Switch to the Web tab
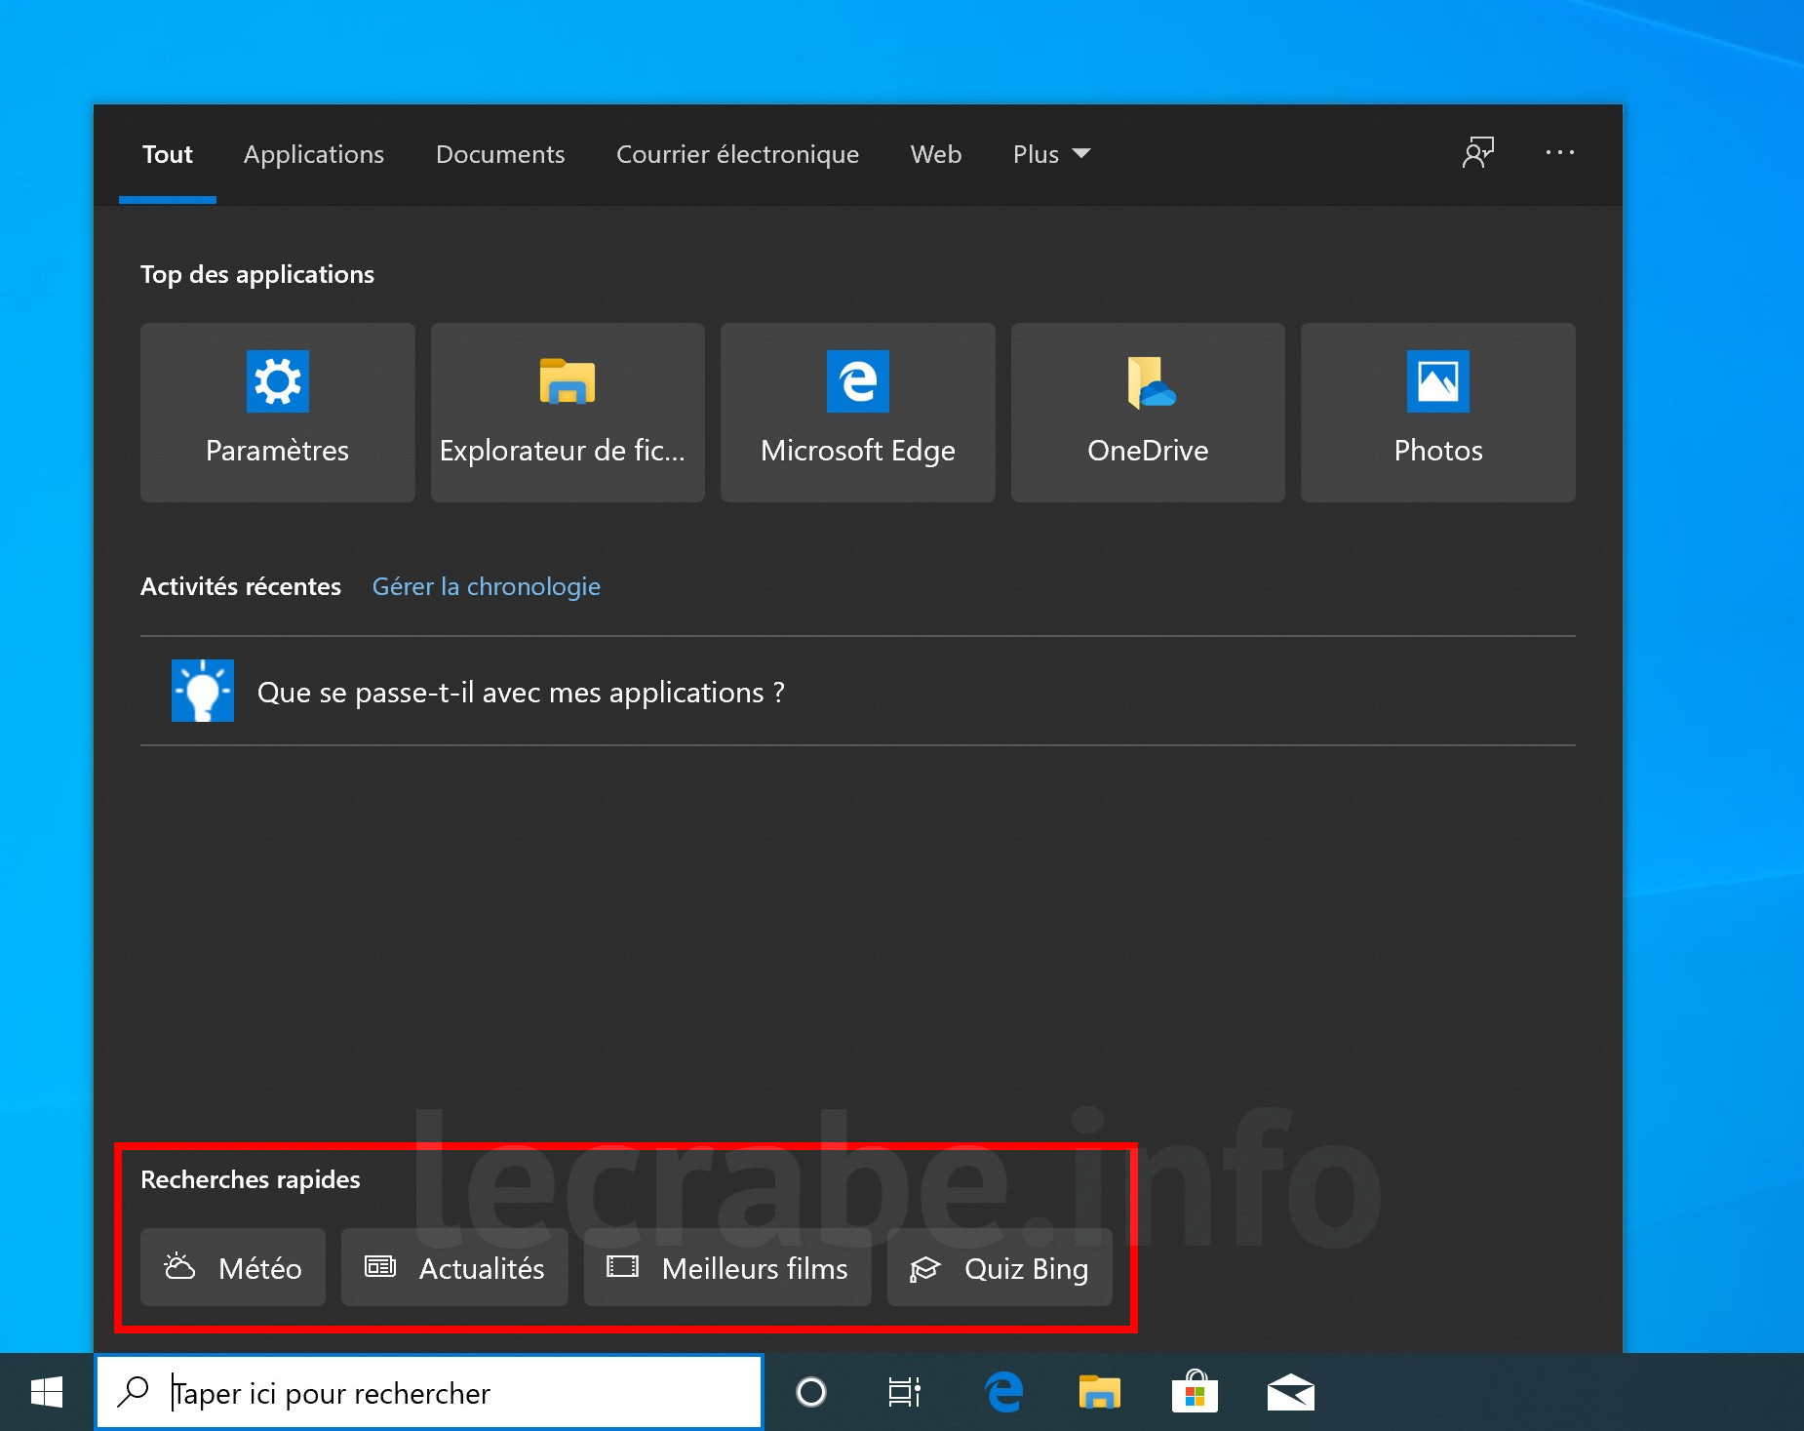This screenshot has height=1431, width=1804. [x=936, y=154]
